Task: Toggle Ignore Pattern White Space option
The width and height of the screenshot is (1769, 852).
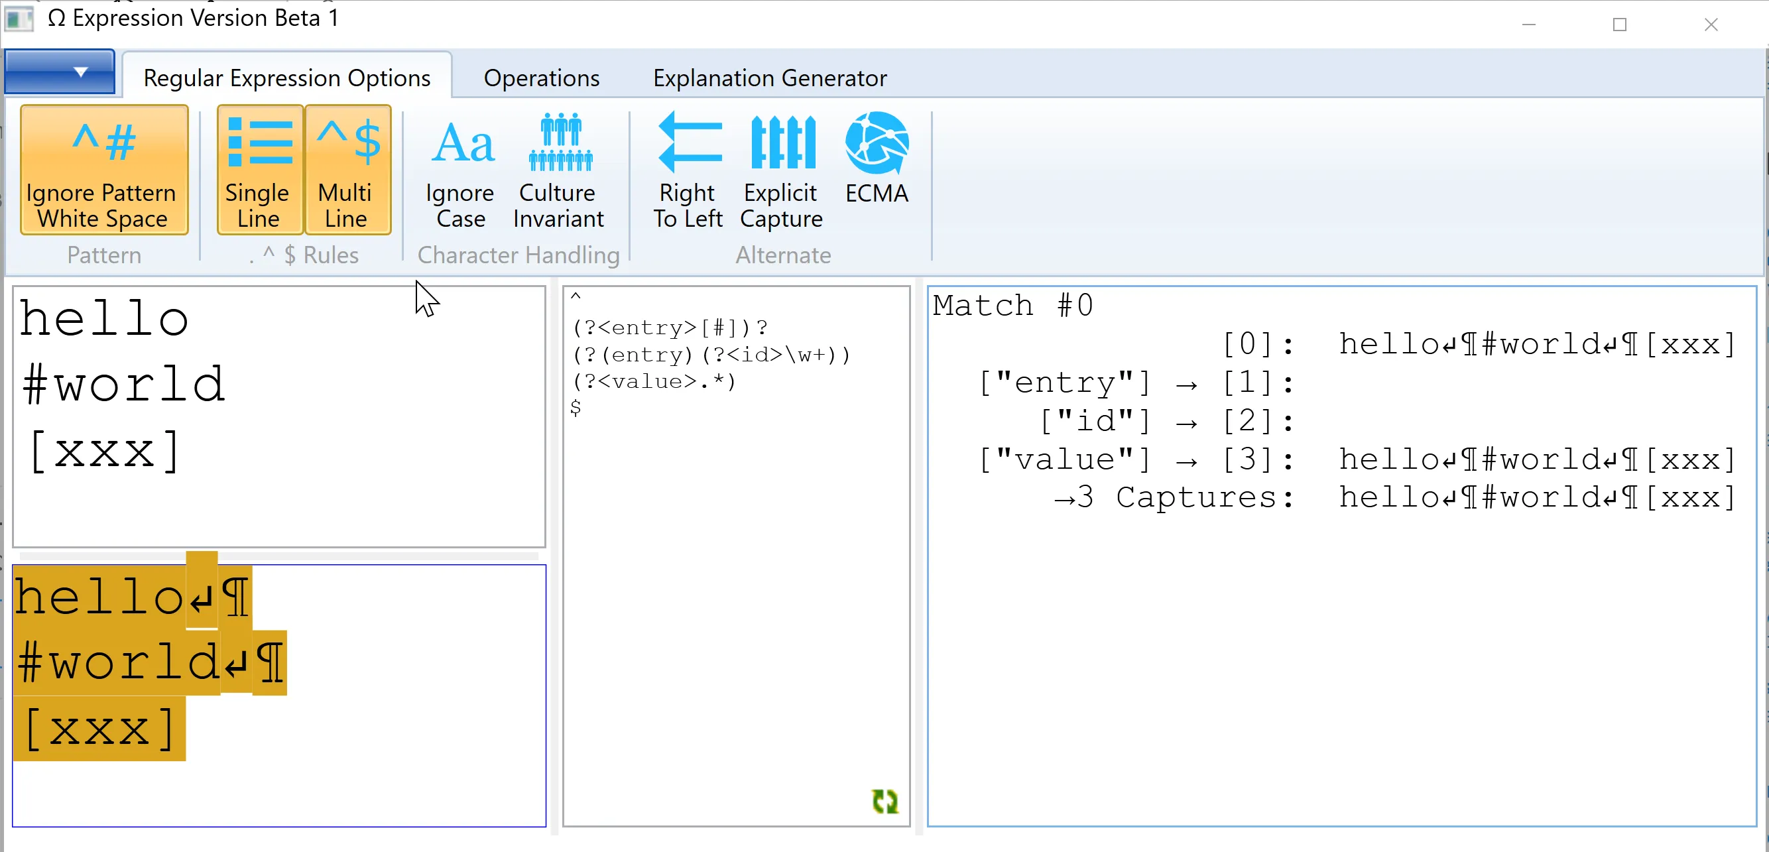Action: click(103, 170)
